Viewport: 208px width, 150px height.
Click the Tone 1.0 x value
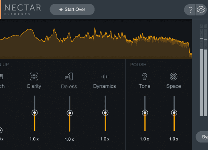click(144, 139)
